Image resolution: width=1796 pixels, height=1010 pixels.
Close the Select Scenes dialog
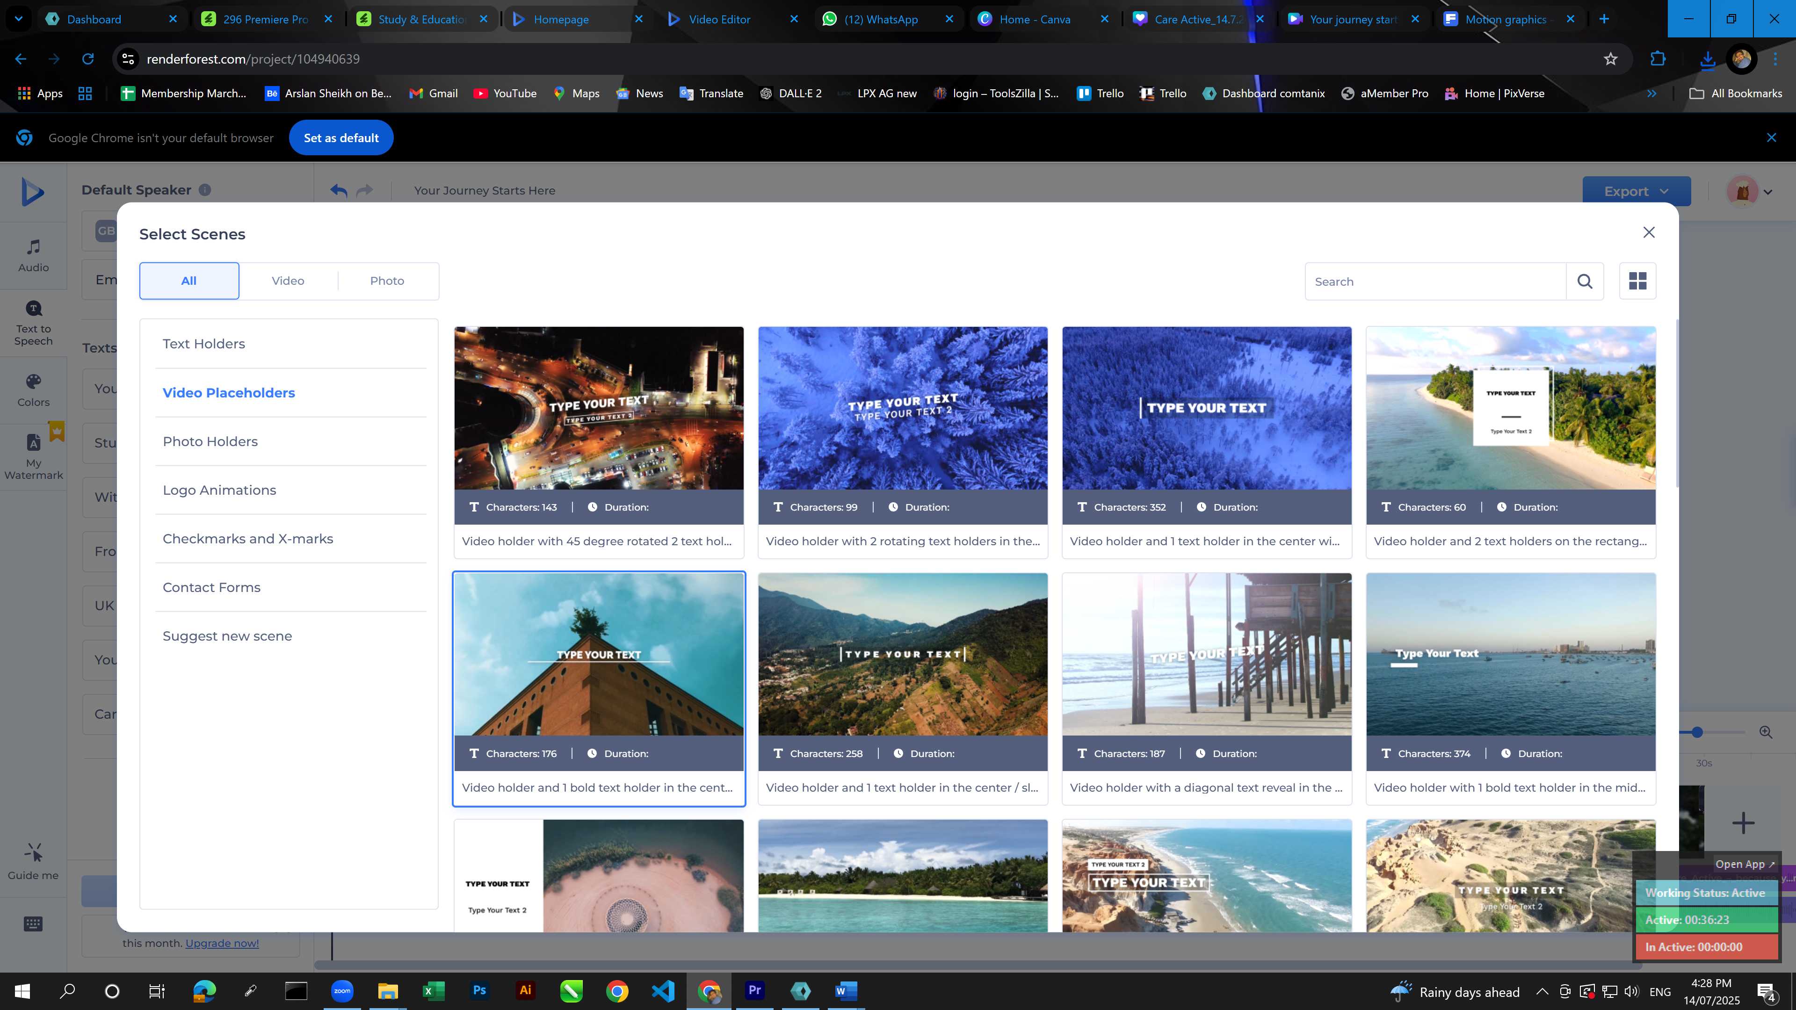click(x=1648, y=233)
